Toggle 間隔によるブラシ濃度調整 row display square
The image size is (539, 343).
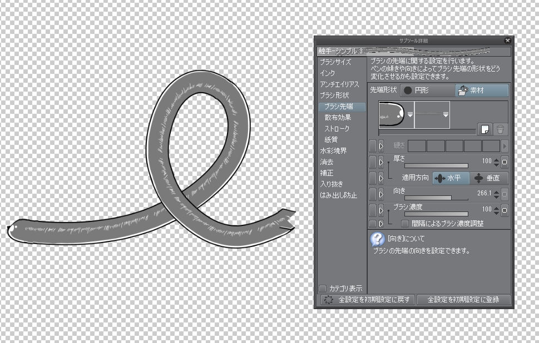click(x=373, y=224)
